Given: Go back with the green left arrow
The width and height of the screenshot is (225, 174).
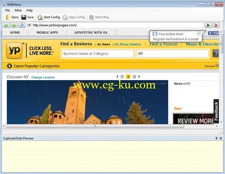Looking at the screenshot, I should [6, 25].
